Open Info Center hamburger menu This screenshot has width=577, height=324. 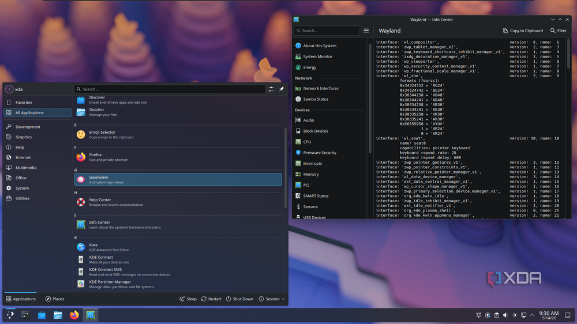[366, 31]
